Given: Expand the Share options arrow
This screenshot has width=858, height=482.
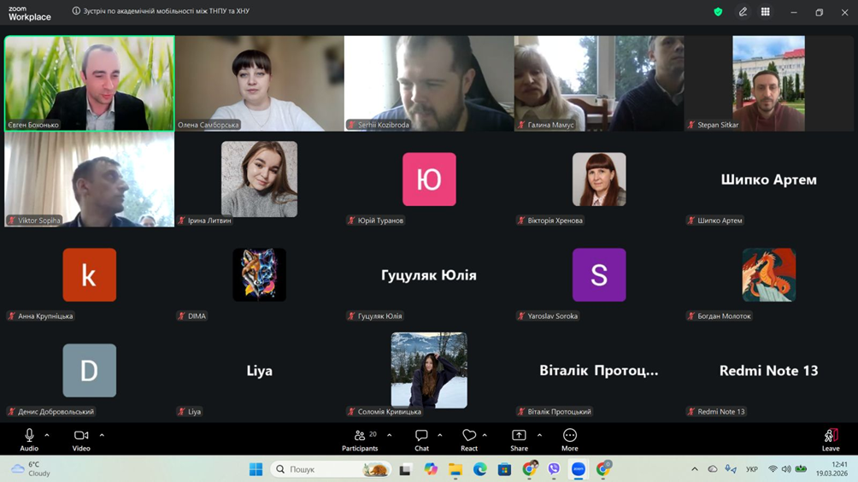Looking at the screenshot, I should pos(539,436).
